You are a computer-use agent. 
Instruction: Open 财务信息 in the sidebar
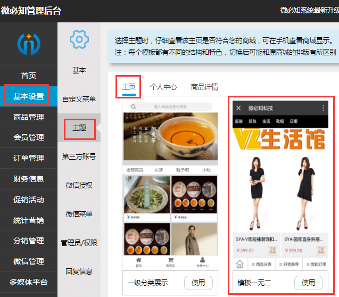[x=29, y=179]
